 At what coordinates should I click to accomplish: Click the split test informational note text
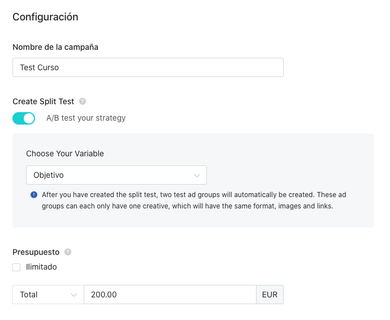click(x=194, y=200)
